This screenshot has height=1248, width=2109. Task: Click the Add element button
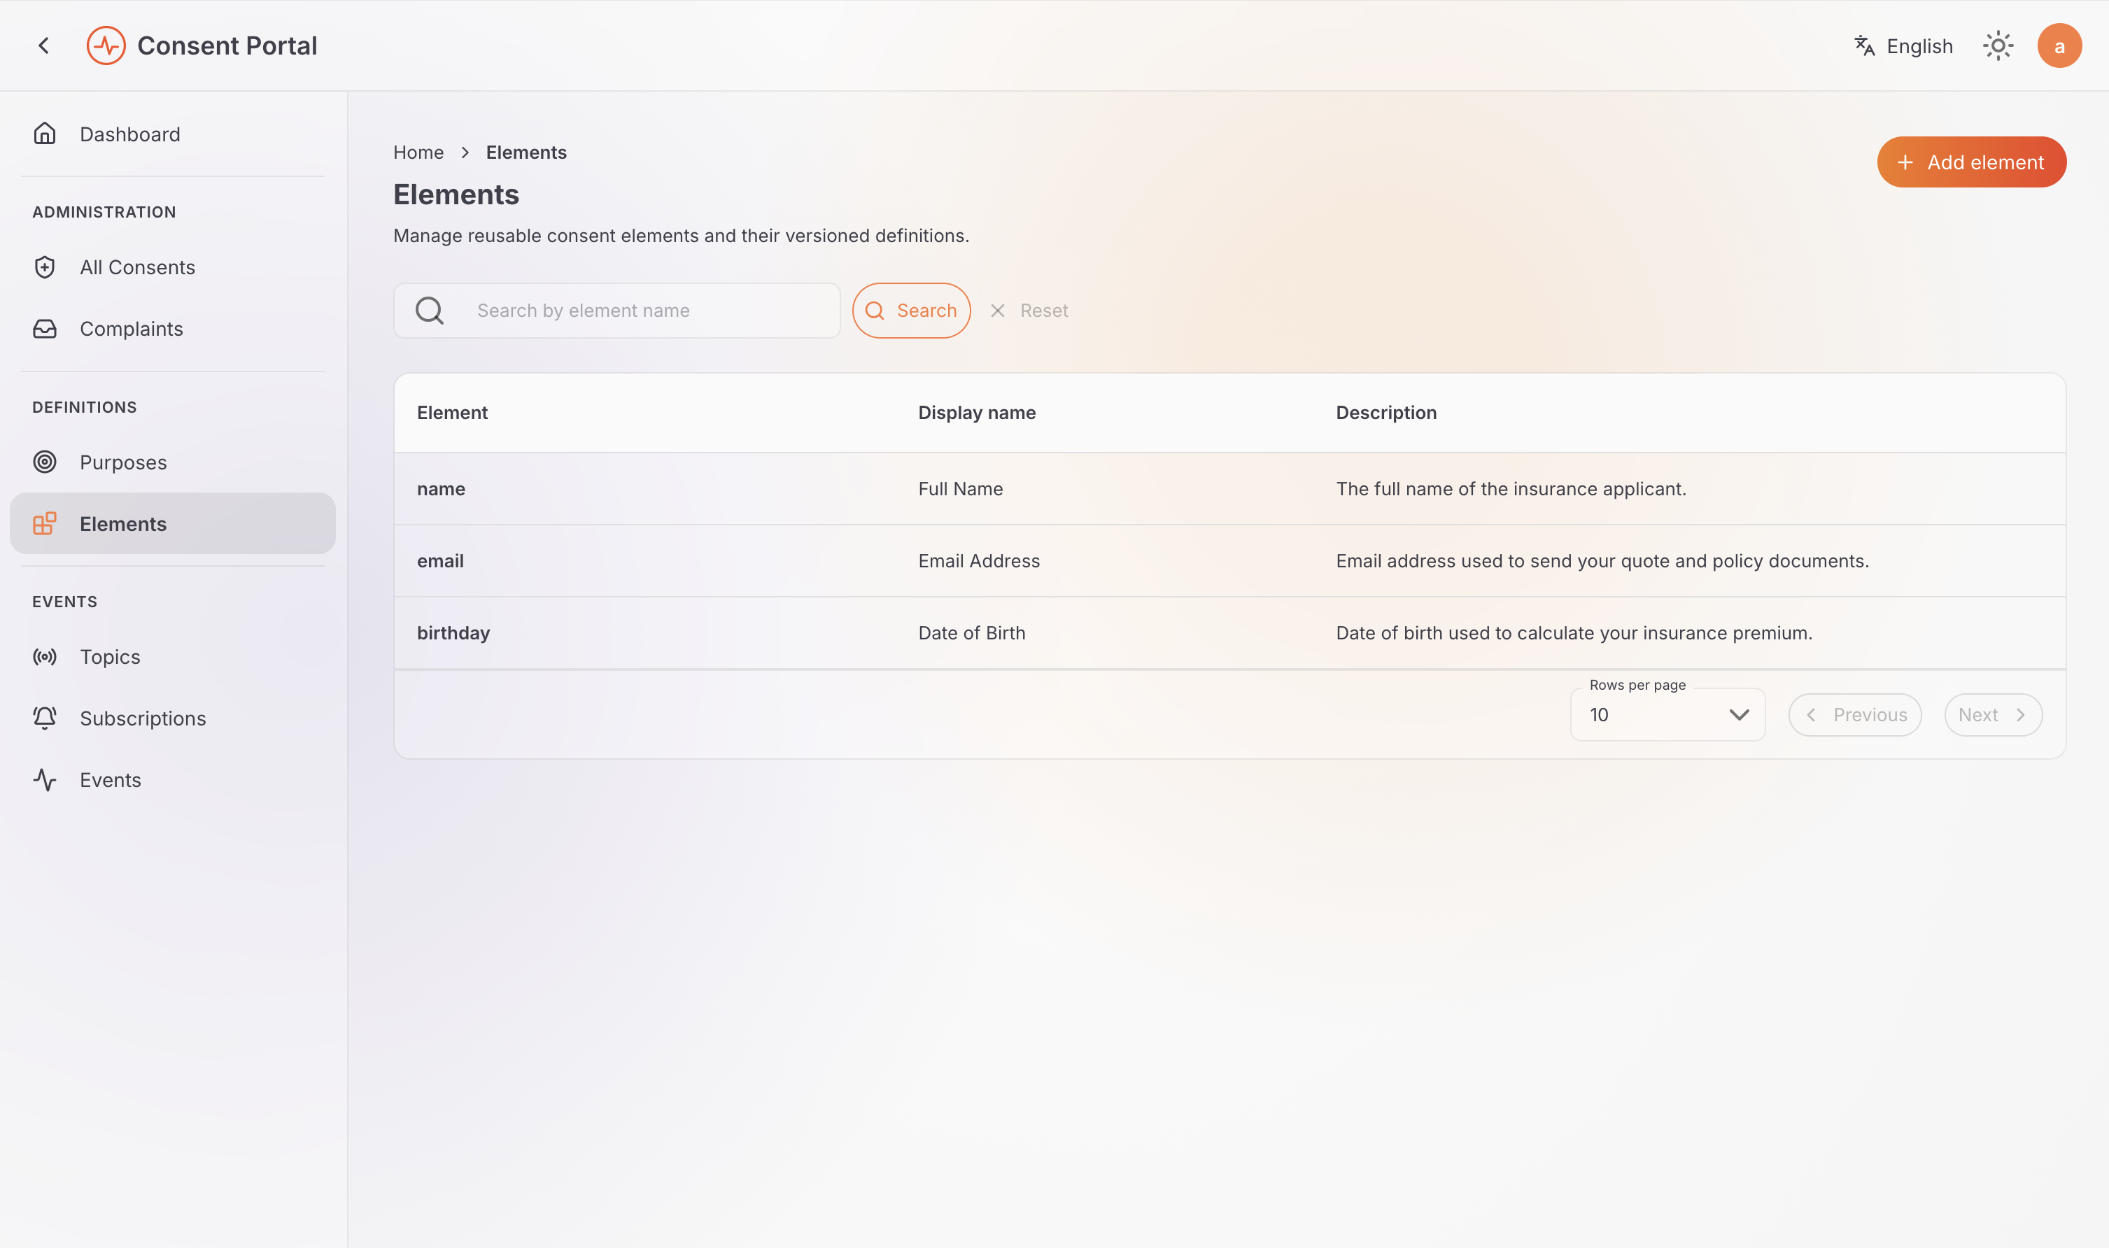pyautogui.click(x=1971, y=162)
